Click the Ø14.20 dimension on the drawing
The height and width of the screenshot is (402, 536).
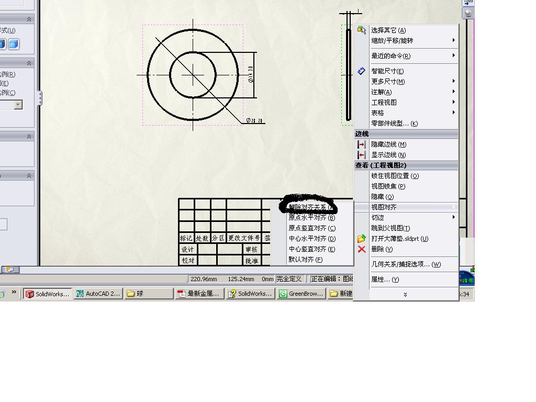(251, 74)
